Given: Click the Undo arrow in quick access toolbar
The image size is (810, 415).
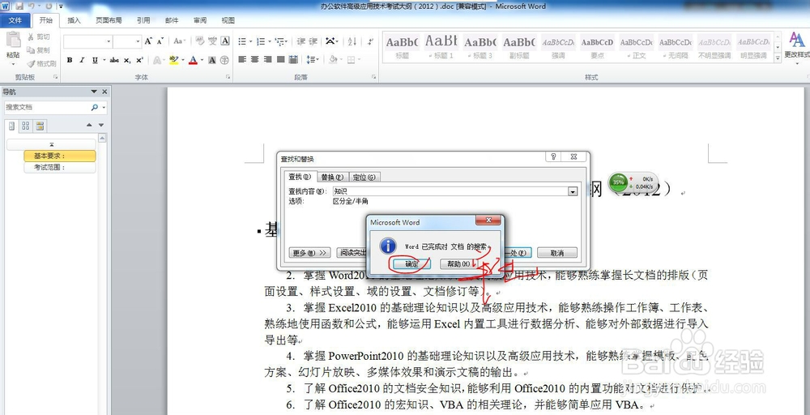Looking at the screenshot, I should tap(32, 6).
